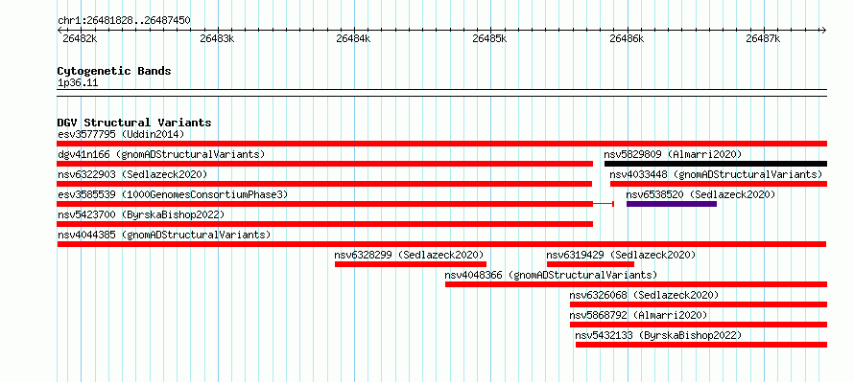This screenshot has height=382, width=854.
Task: Click the 'nsv4044385 (gnomADStructuralVariants)' label
Action: coord(164,235)
